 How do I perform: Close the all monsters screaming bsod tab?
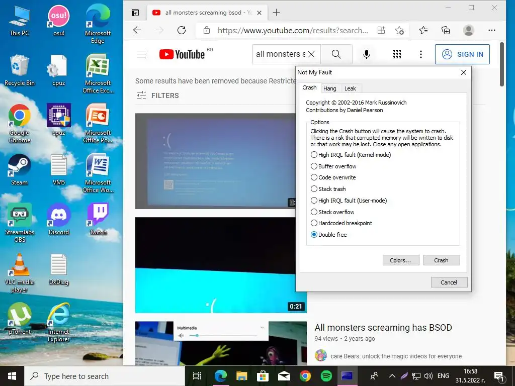click(259, 13)
